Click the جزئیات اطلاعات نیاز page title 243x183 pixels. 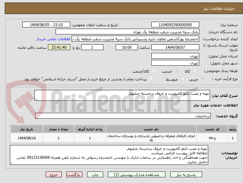click(x=219, y=9)
